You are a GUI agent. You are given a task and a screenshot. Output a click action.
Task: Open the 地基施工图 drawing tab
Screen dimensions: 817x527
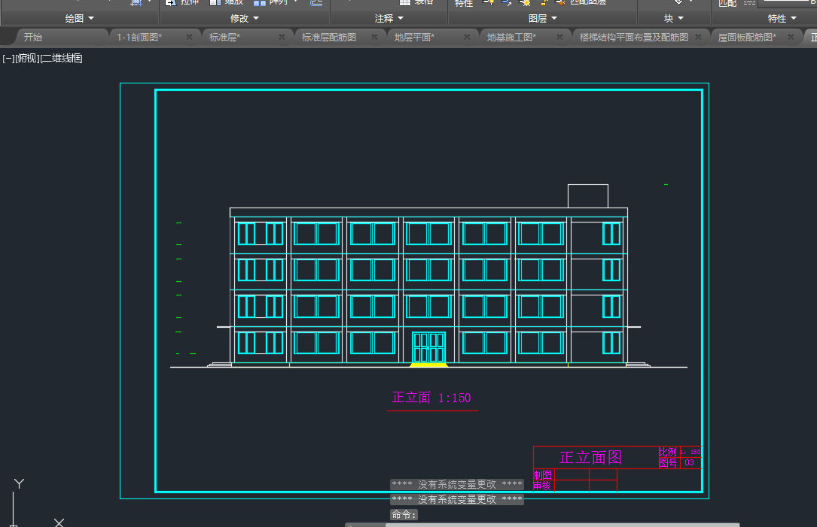[x=512, y=37]
